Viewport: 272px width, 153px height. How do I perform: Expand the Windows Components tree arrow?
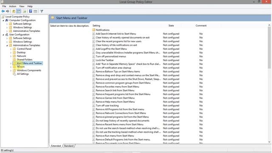coord(11,71)
